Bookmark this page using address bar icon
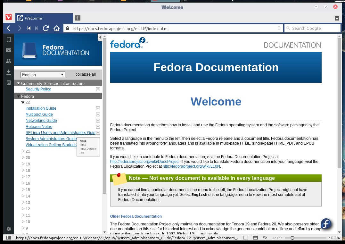Image resolution: width=345 pixels, height=244 pixels. point(279,29)
